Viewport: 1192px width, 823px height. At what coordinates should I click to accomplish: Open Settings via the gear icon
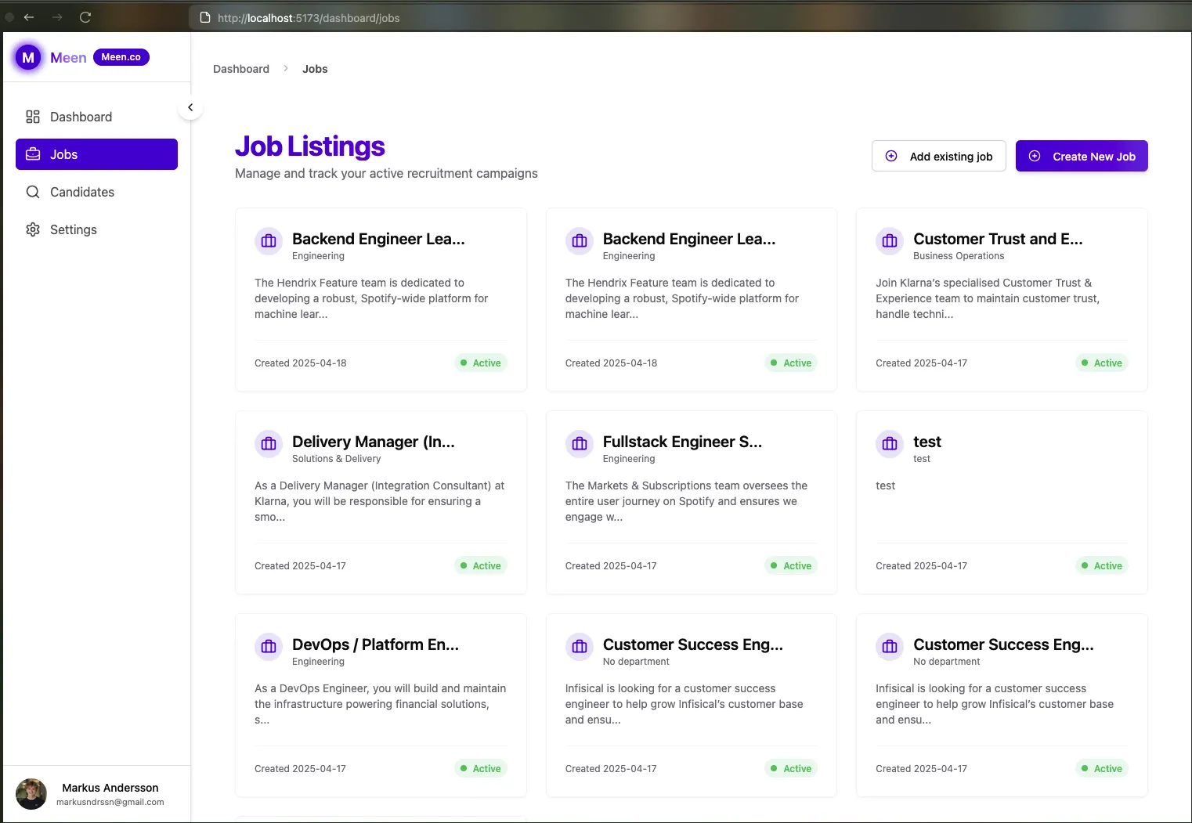(x=32, y=229)
